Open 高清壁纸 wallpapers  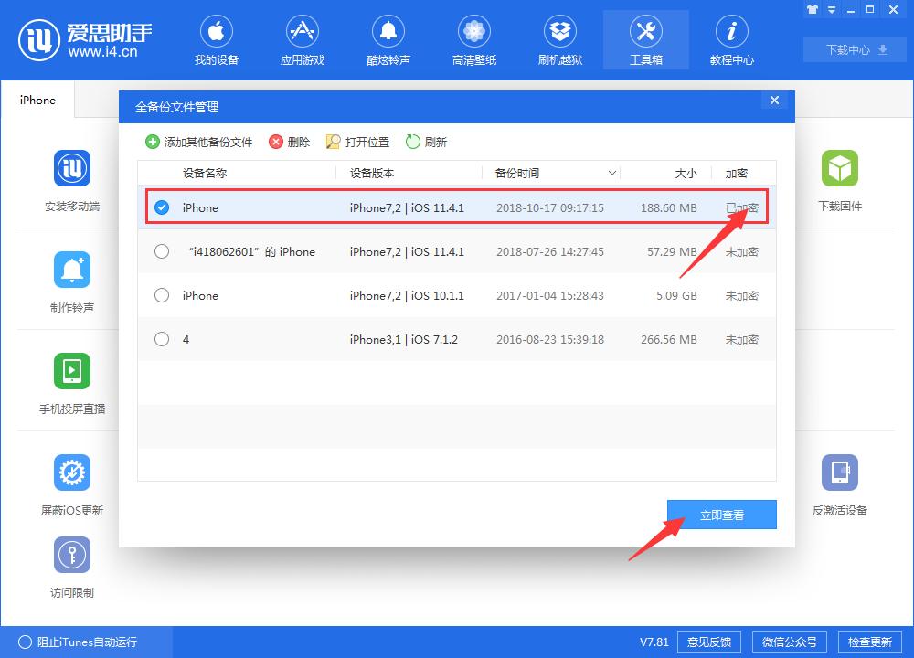point(473,39)
